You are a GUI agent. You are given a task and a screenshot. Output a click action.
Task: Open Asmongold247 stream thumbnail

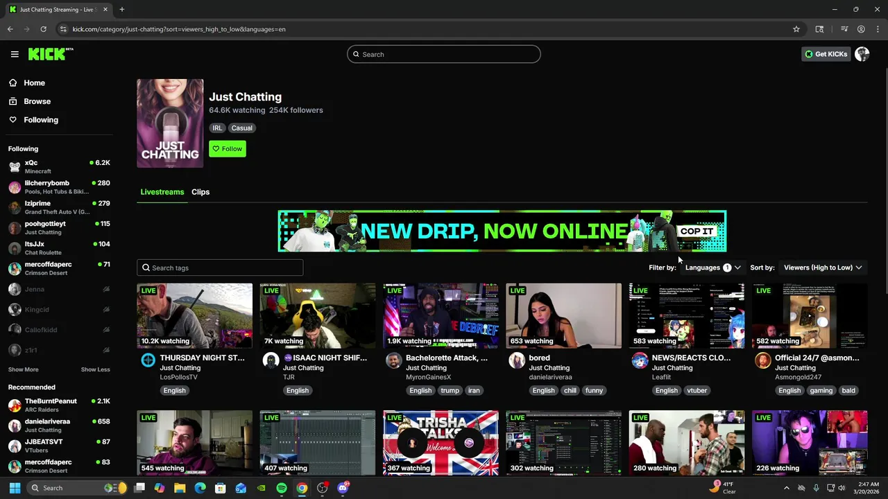tap(810, 315)
